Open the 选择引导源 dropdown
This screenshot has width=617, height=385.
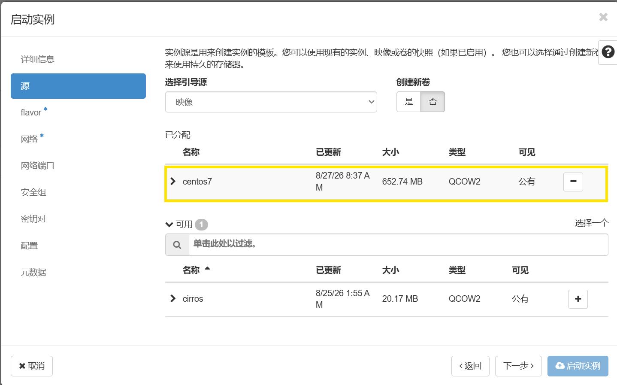[x=271, y=102]
